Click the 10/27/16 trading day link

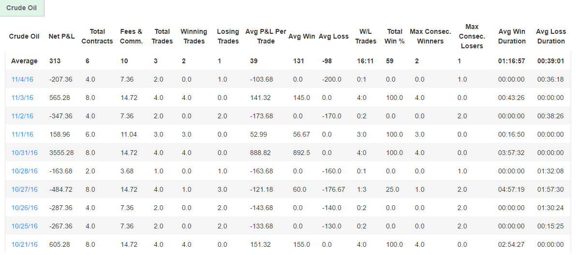click(24, 189)
